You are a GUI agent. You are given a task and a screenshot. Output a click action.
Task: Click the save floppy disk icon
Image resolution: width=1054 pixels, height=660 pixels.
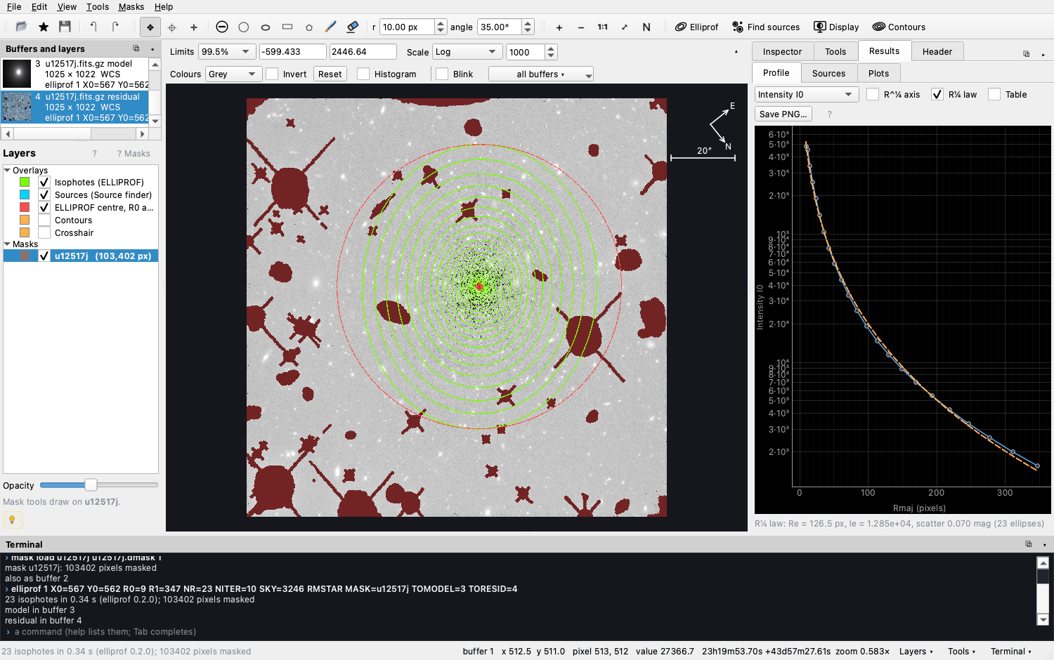[x=65, y=27]
